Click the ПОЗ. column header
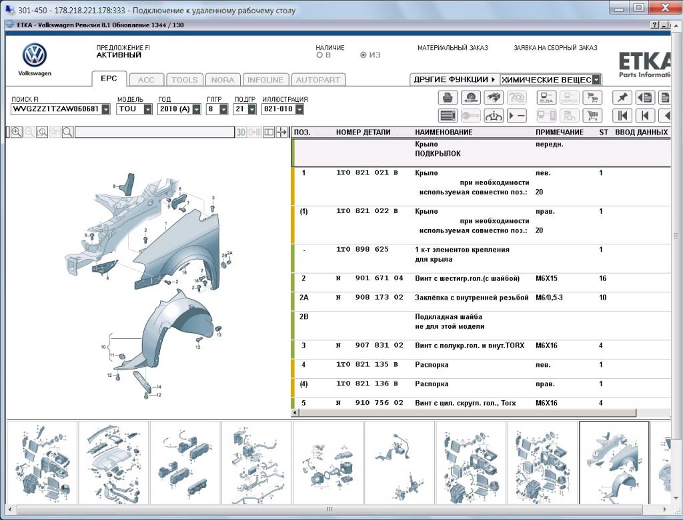 [302, 132]
